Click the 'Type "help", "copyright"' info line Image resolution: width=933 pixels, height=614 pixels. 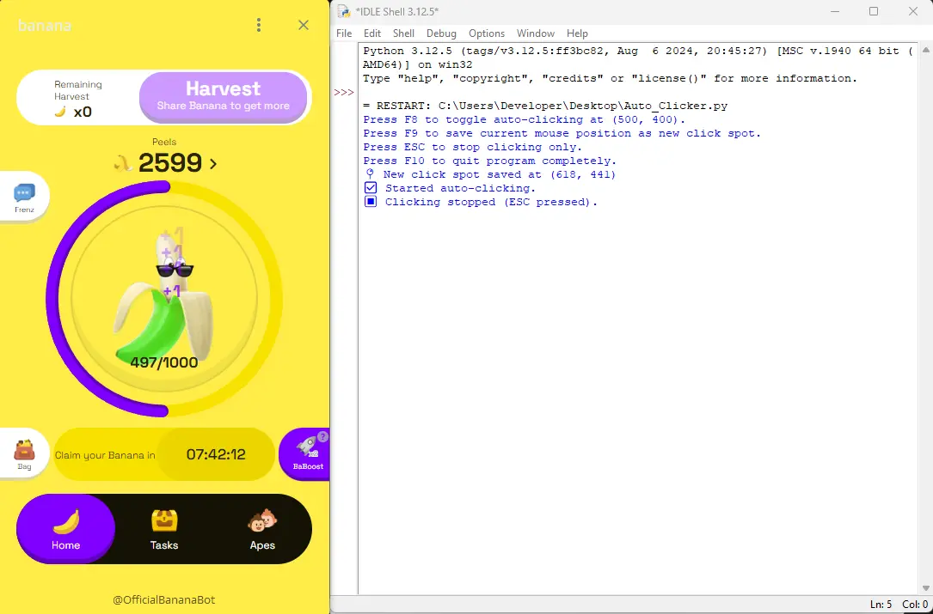pyautogui.click(x=610, y=78)
